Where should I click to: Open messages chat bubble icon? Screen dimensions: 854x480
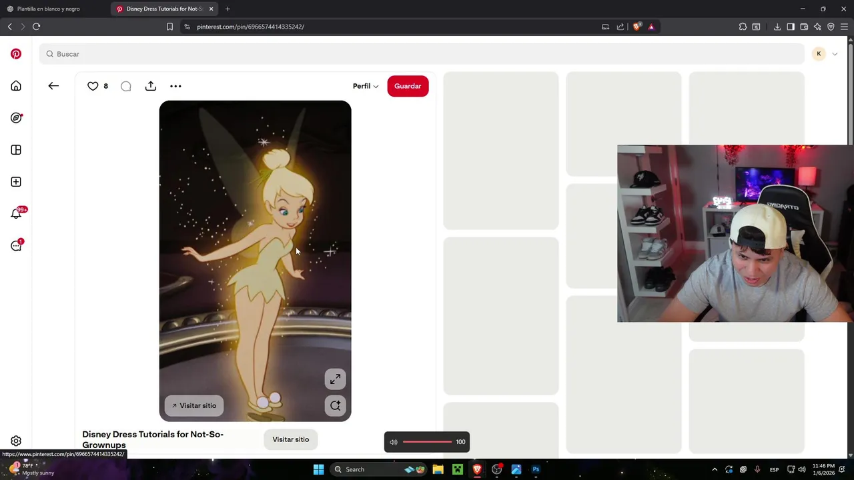pos(16,245)
